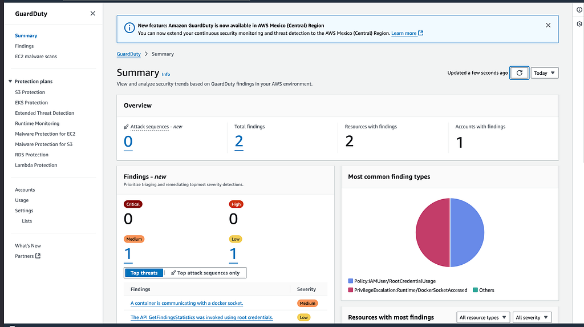
Task: Click the Total findings count of 2
Action: click(x=239, y=142)
